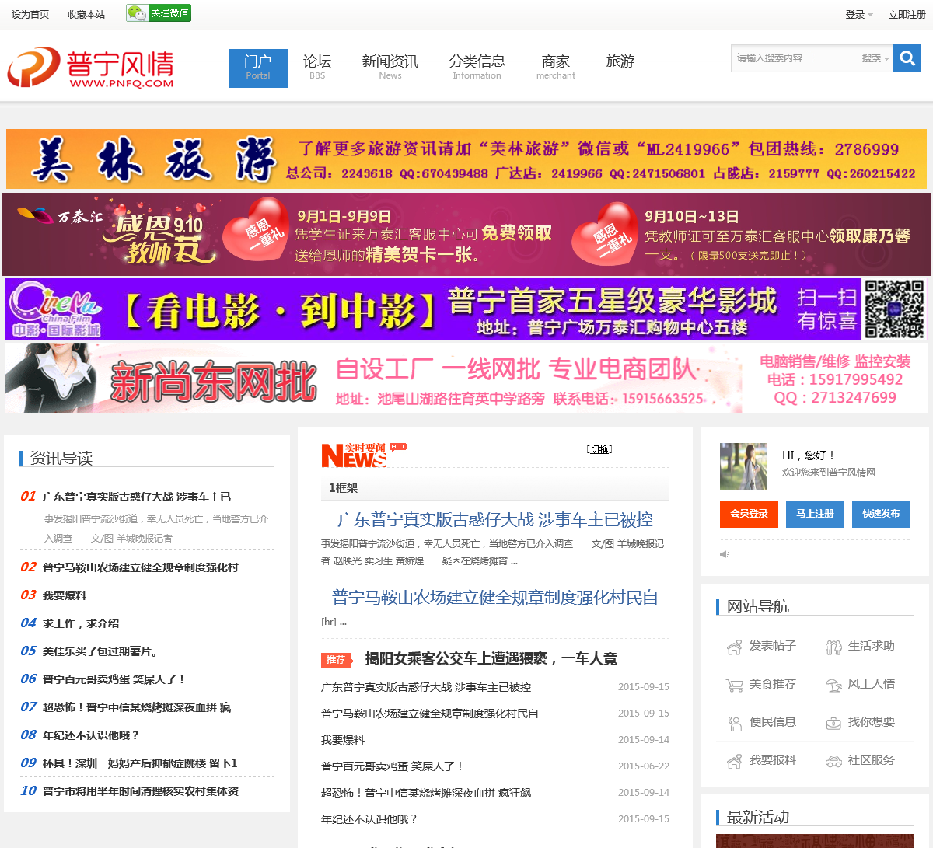This screenshot has height=848, width=933.
Task: Click the red 推荐 tag
Action: coord(337,660)
